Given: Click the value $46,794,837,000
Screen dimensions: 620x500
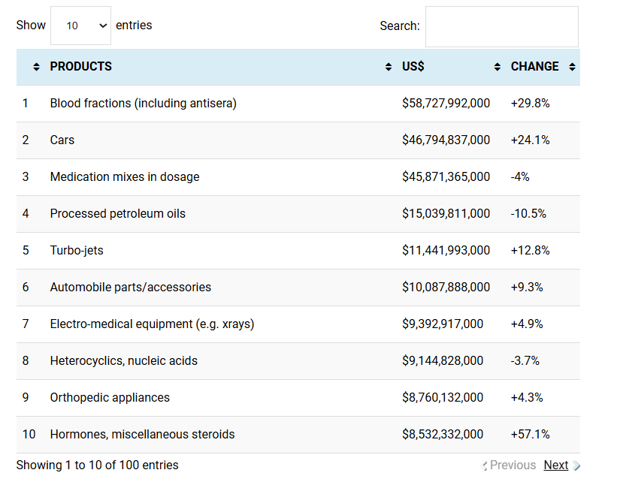Looking at the screenshot, I should pyautogui.click(x=446, y=140).
